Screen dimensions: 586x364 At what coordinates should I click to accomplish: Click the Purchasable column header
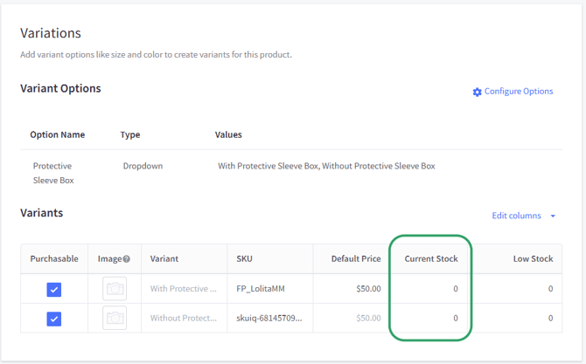(54, 259)
